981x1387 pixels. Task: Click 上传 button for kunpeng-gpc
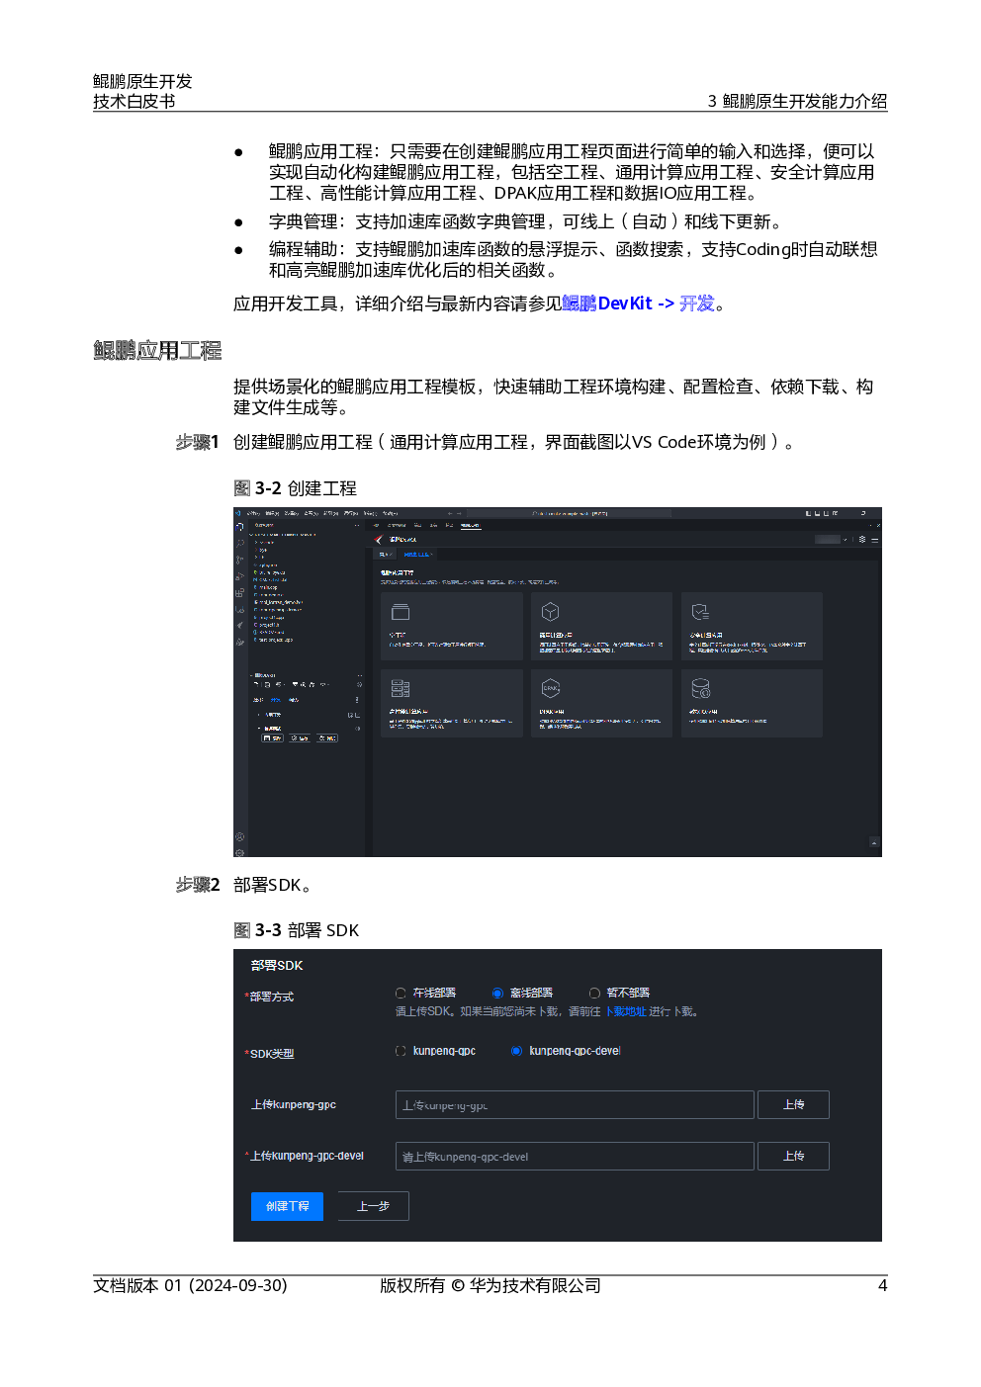[793, 1104]
